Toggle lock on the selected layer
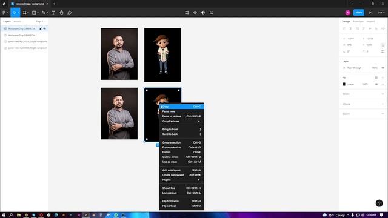Viewport: 388px width, 218px height. click(x=41, y=28)
